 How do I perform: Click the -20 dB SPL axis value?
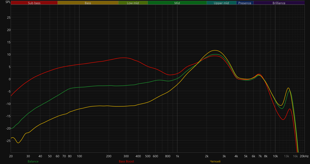pos(8,128)
